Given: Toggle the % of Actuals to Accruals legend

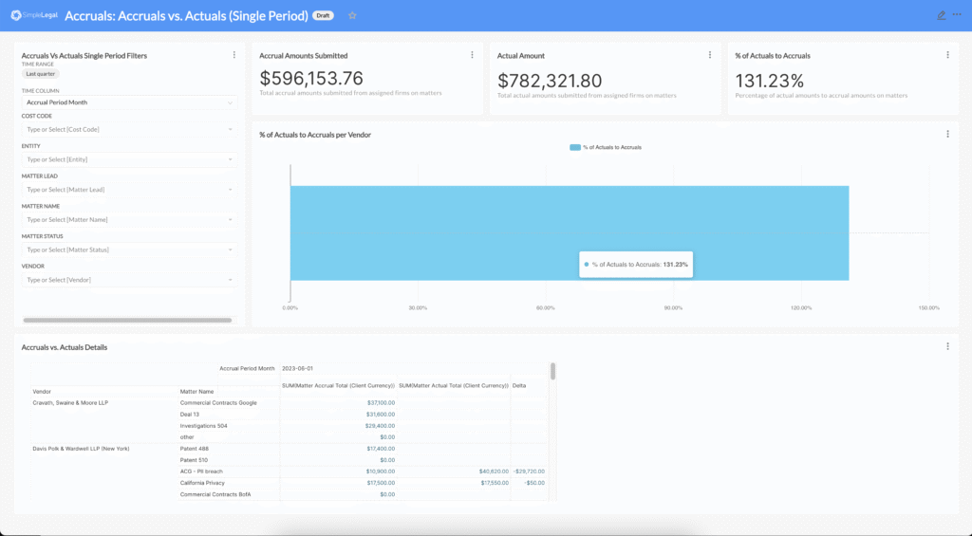Looking at the screenshot, I should point(606,147).
